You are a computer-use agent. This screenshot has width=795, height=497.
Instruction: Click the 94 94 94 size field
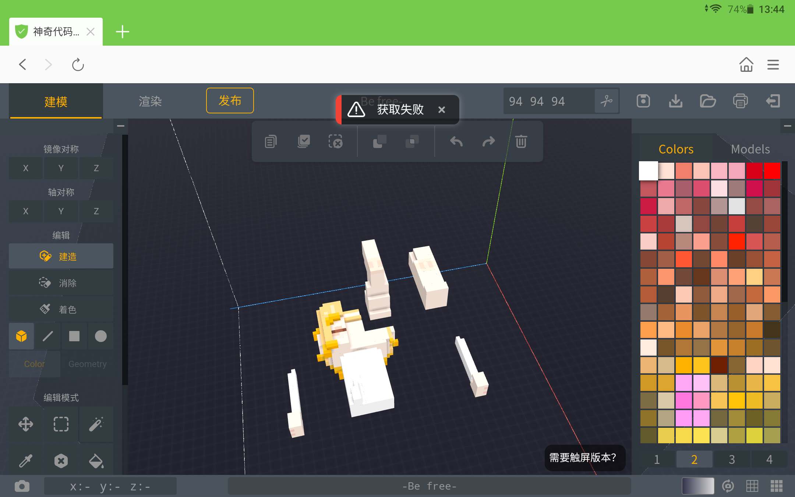(548, 101)
